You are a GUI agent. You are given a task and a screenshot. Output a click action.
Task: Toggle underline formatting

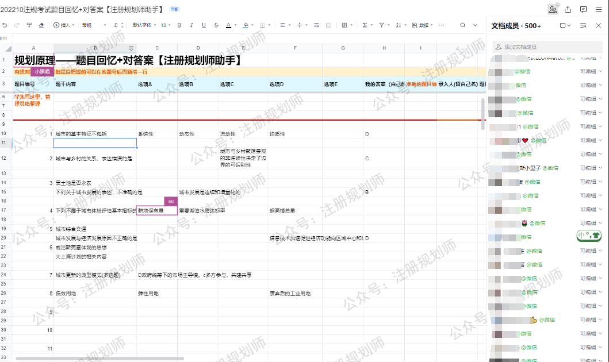point(204,25)
